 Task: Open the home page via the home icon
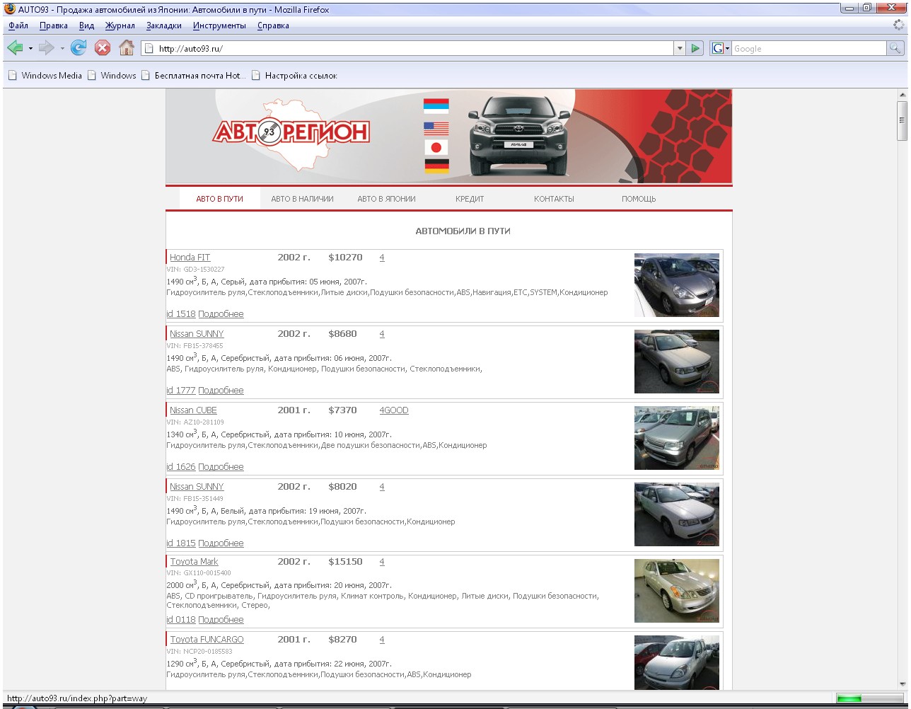pyautogui.click(x=126, y=48)
